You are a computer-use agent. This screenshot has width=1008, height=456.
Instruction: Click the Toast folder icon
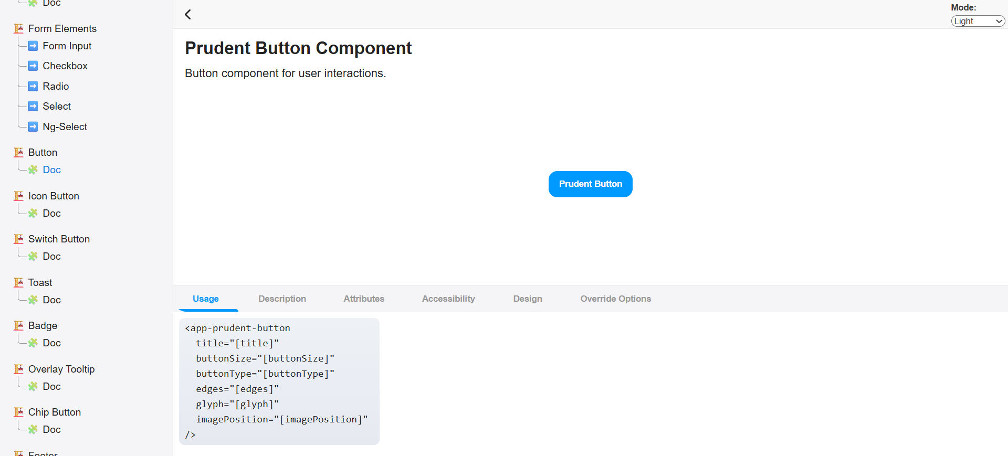click(19, 282)
